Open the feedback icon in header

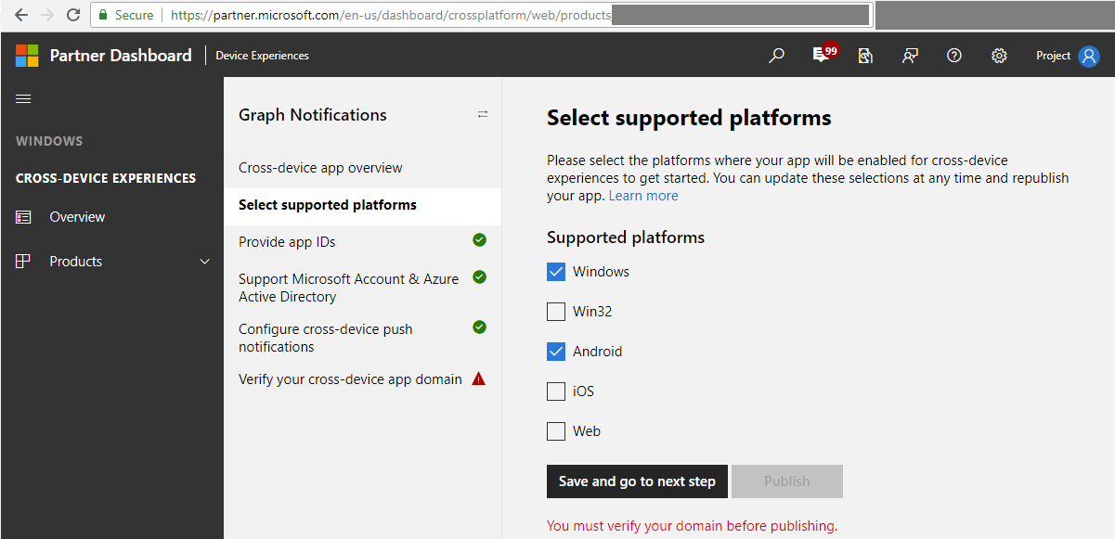910,56
